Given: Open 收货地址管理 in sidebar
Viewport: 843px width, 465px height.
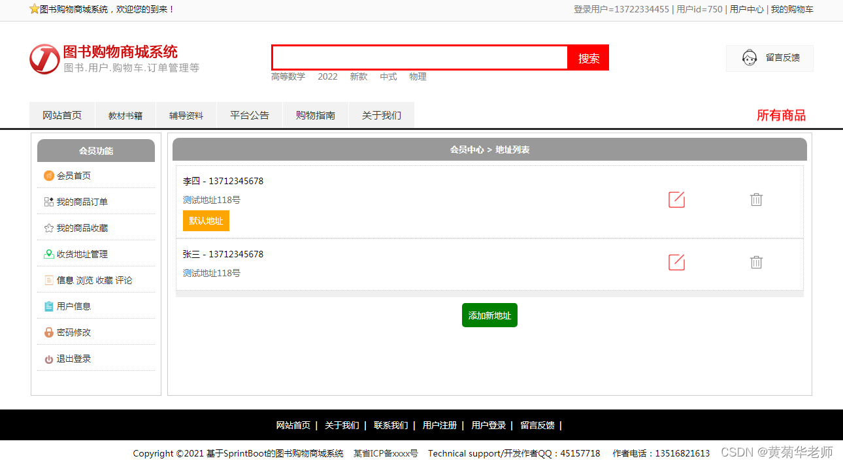Looking at the screenshot, I should [82, 254].
